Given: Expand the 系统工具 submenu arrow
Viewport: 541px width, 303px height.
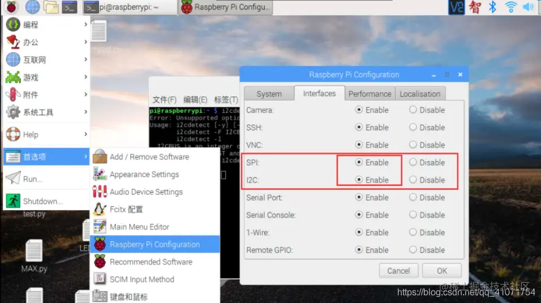Looking at the screenshot, I should (x=85, y=112).
